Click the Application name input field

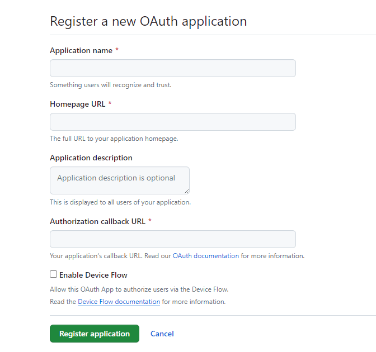[172, 68]
